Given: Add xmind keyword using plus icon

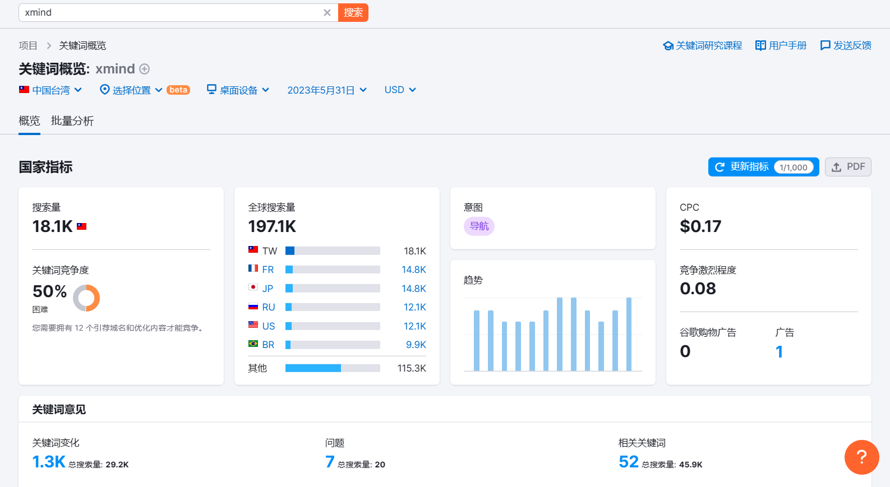Looking at the screenshot, I should [x=145, y=69].
